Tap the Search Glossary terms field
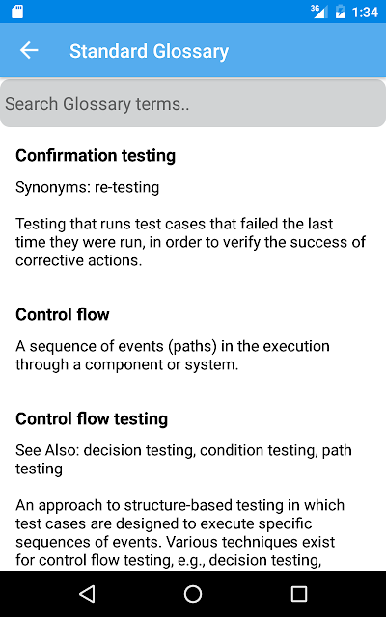 pos(193,103)
